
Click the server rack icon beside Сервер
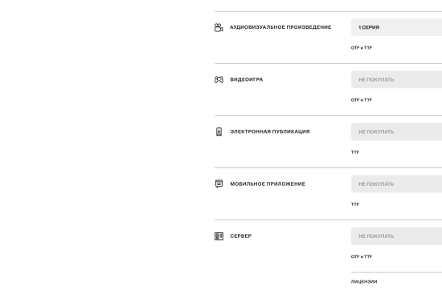click(x=219, y=236)
